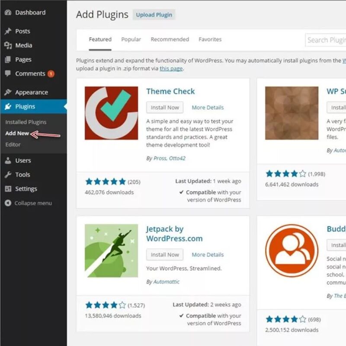Click the search plugins input field
346x346 pixels.
pyautogui.click(x=329, y=39)
